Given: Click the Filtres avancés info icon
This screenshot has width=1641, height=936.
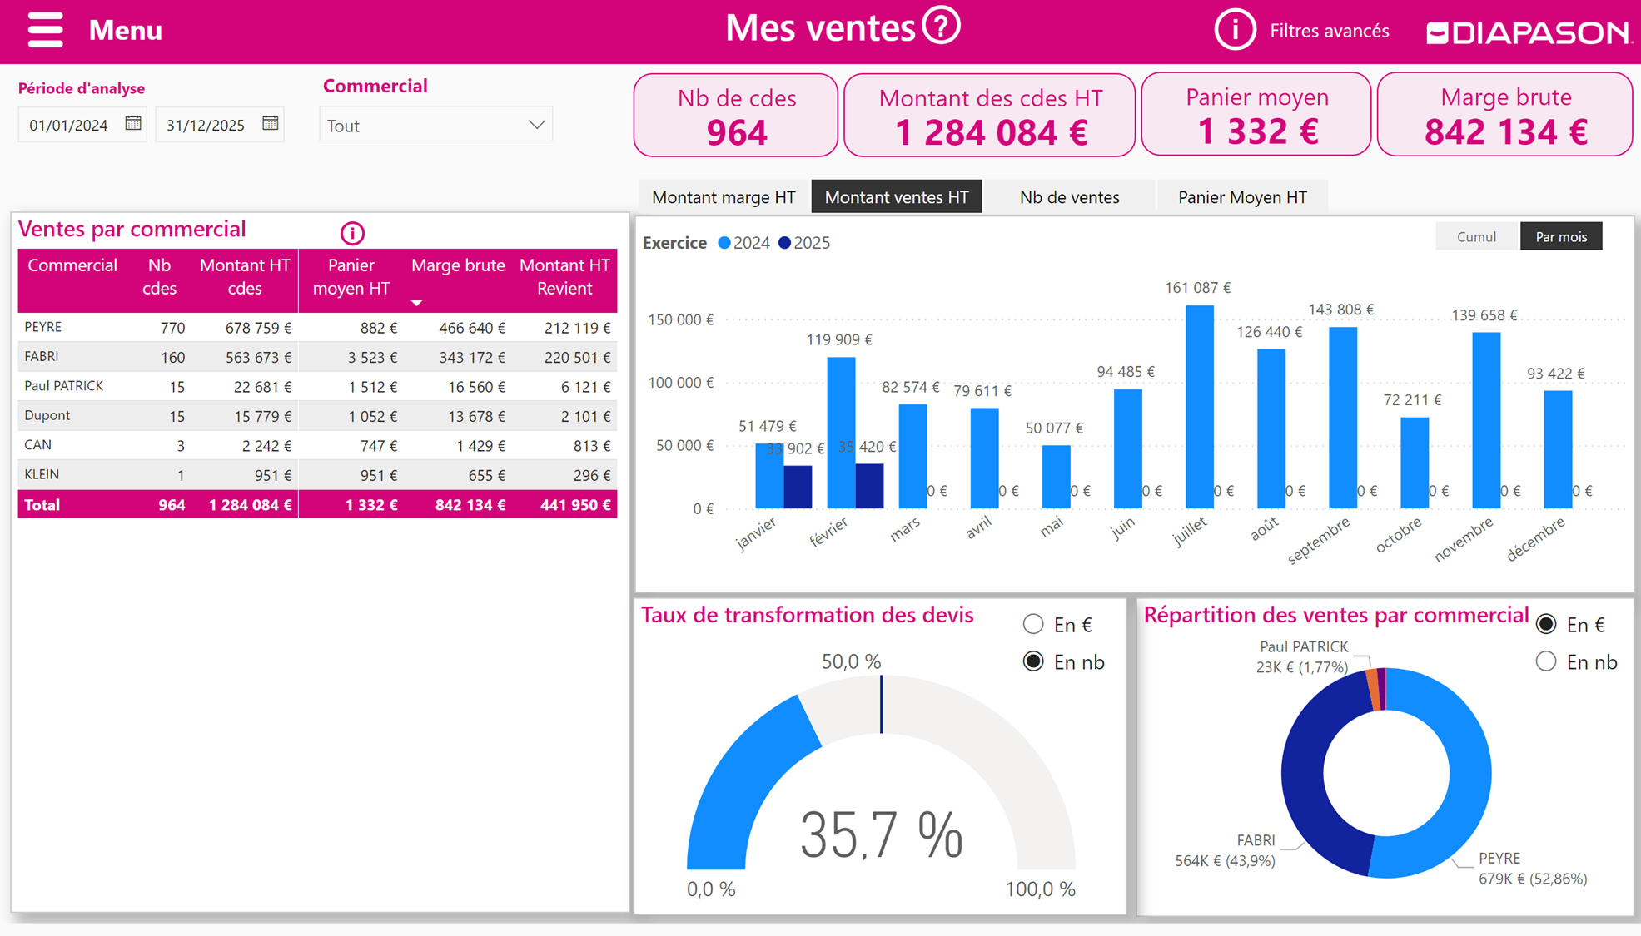Looking at the screenshot, I should (x=1234, y=31).
